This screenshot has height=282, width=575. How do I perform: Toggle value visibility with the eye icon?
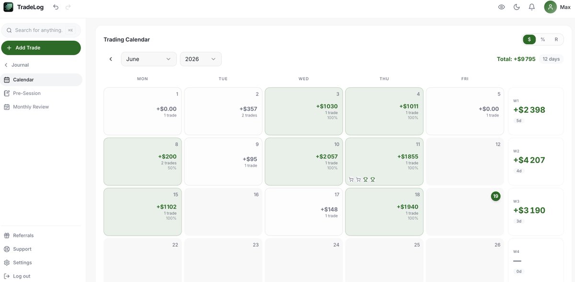[502, 7]
